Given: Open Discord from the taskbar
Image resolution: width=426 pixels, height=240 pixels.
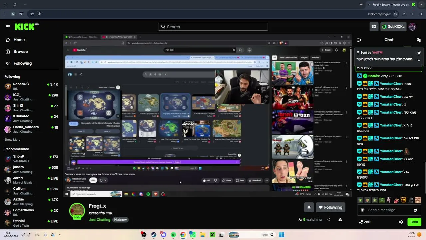Looking at the screenshot, I should click(x=163, y=235).
